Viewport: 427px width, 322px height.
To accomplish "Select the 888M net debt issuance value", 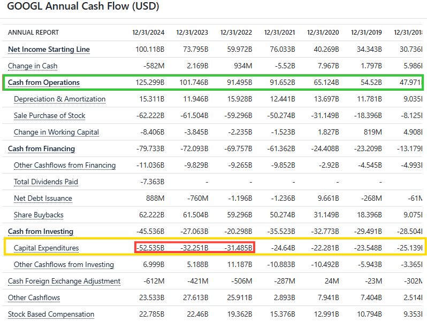I will (155, 199).
